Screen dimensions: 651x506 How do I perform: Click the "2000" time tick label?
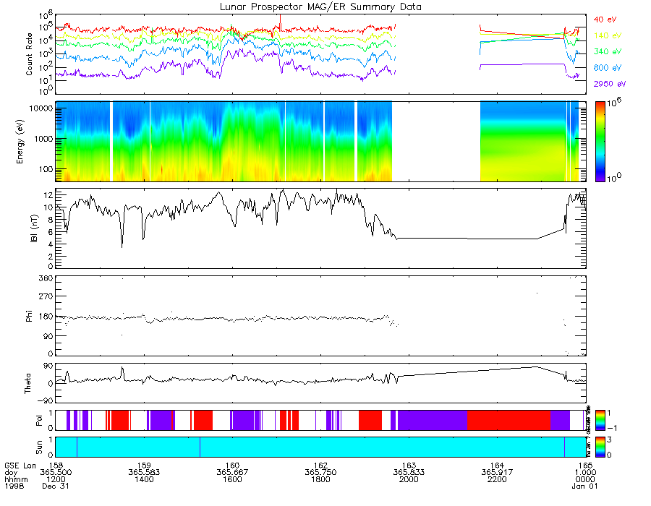click(x=409, y=479)
